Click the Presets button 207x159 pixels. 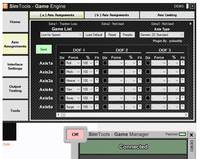pyautogui.click(x=127, y=35)
